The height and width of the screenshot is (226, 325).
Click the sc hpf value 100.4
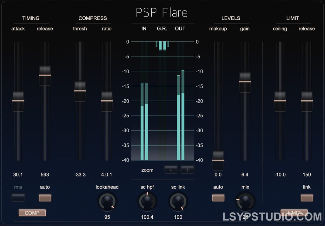[147, 217]
